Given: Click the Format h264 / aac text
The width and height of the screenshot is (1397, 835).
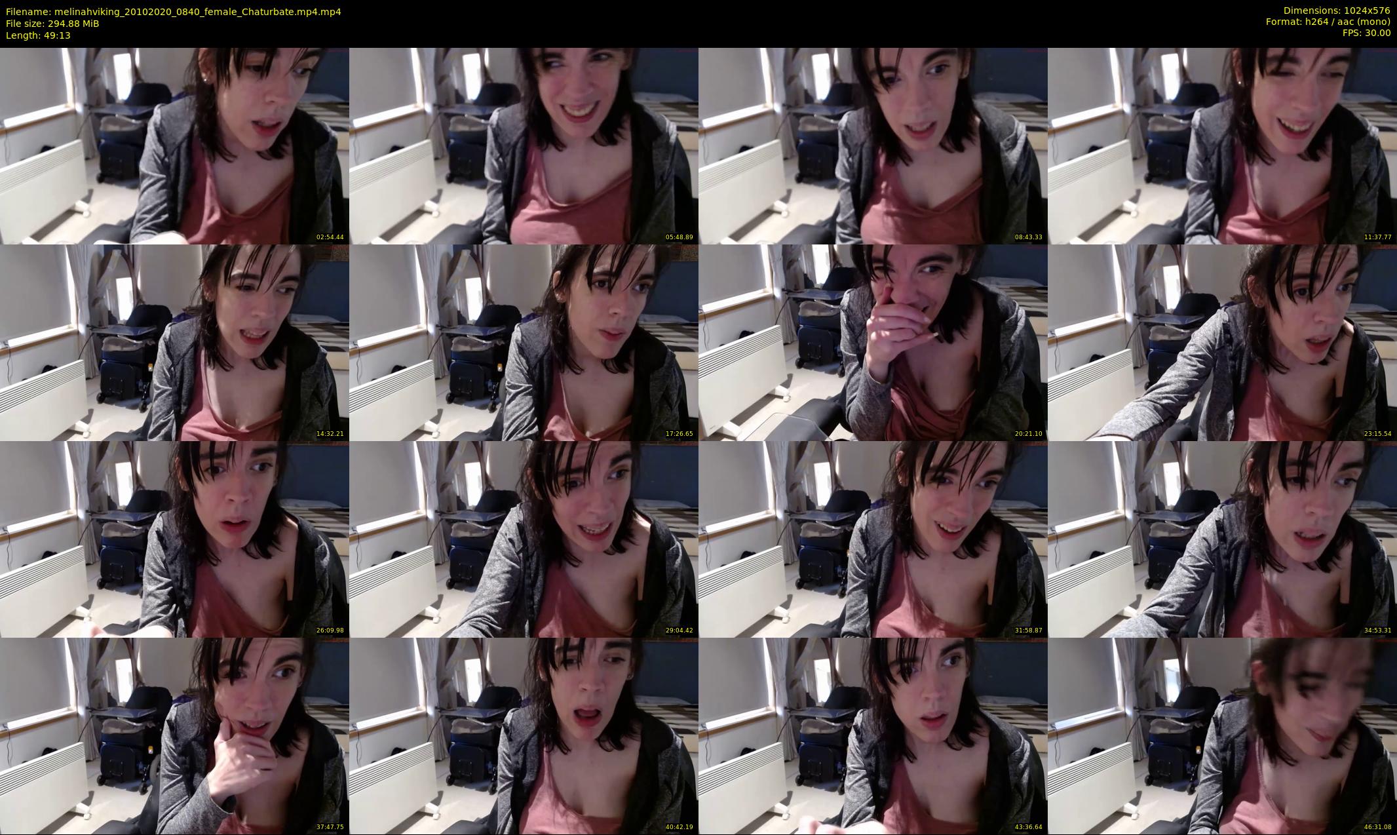Looking at the screenshot, I should pos(1328,22).
